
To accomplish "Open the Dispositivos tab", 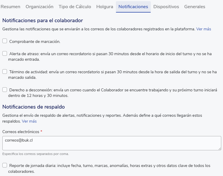I will (166, 7).
